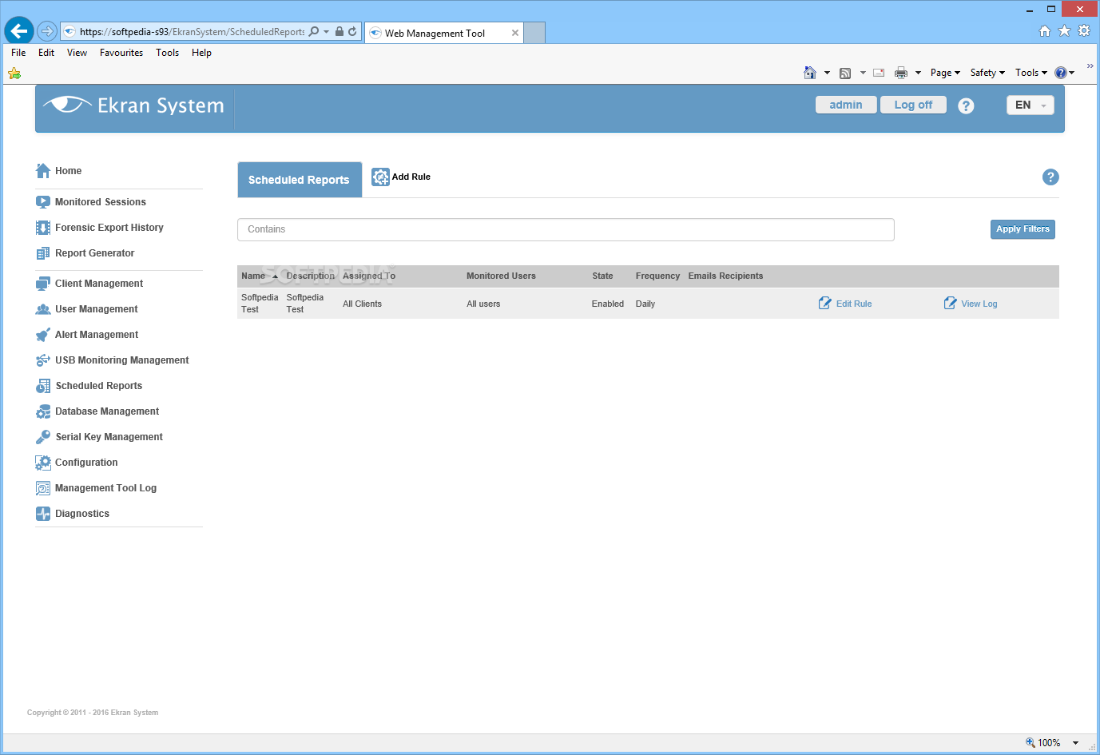This screenshot has height=755, width=1100.
Task: Click the Home icon in IE command bar
Action: tap(810, 73)
